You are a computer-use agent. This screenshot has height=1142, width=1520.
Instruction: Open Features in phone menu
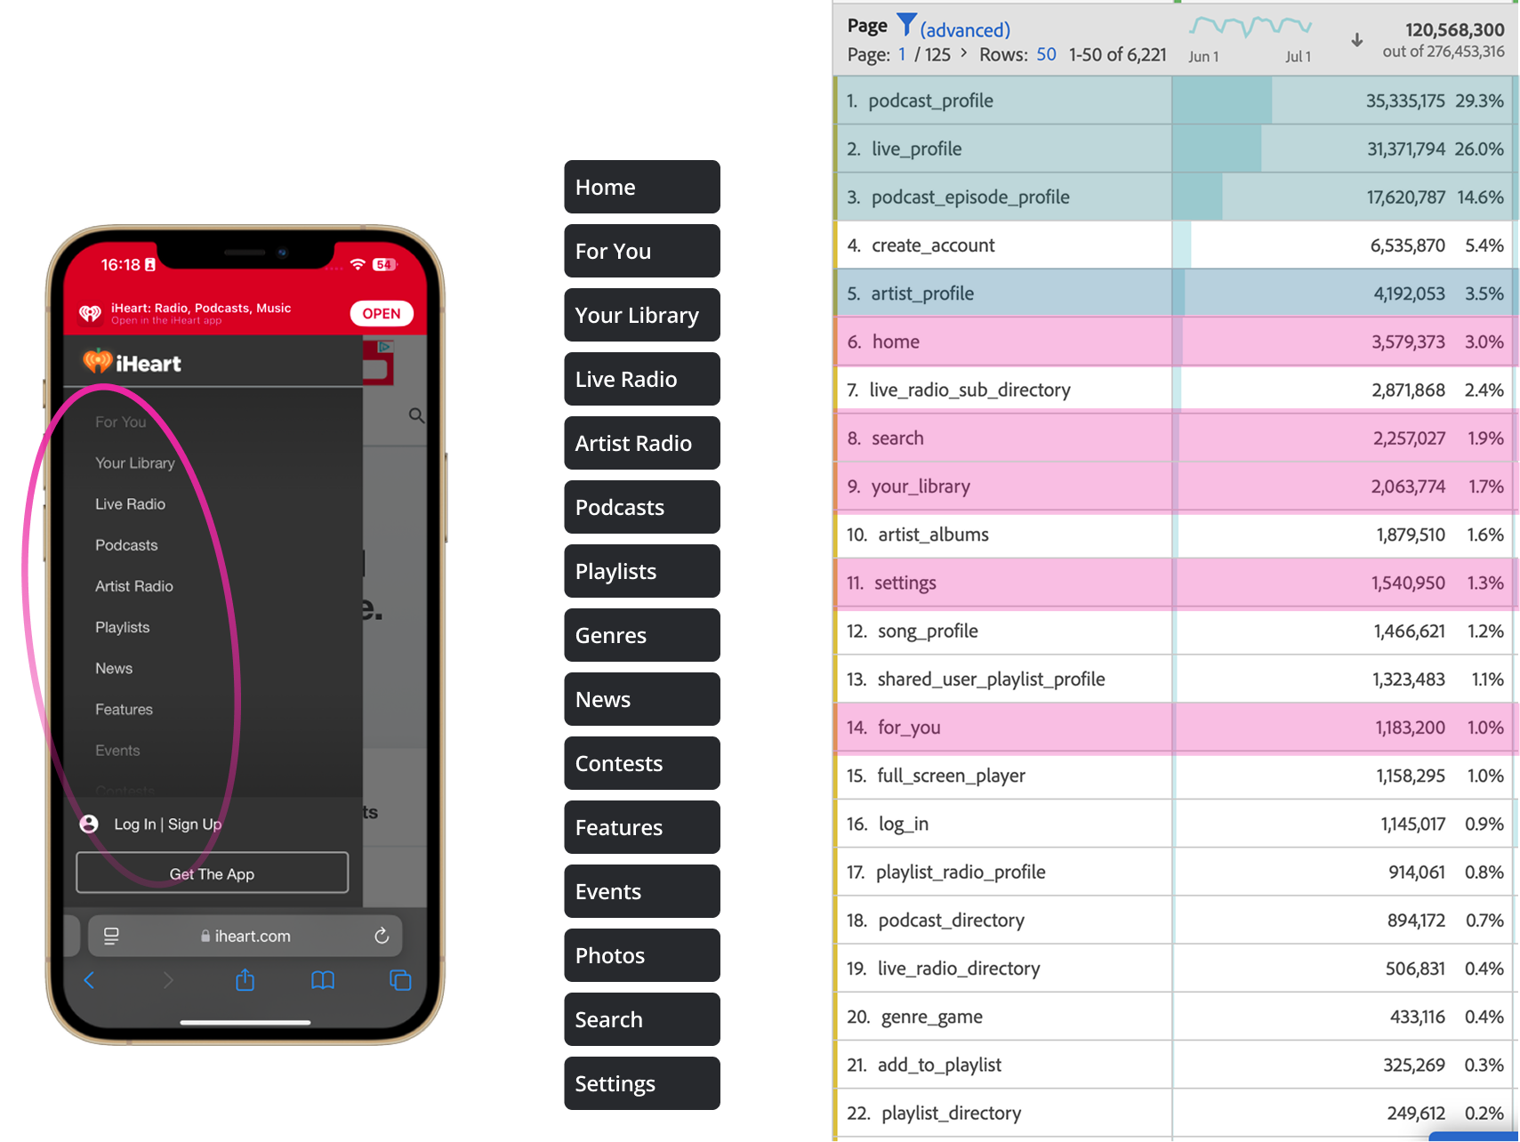(125, 710)
